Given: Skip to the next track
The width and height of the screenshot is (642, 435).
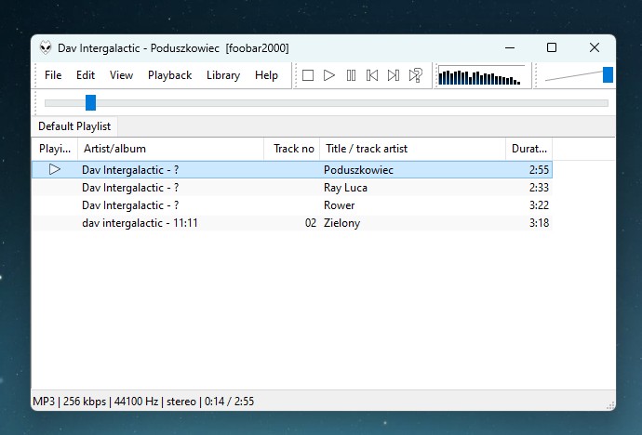Looking at the screenshot, I should click(394, 75).
